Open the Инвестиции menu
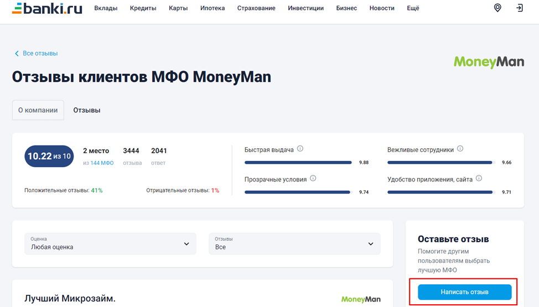 pos(305,8)
